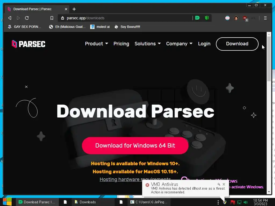
Task: Click the Download Parsec heading text
Action: point(135,111)
